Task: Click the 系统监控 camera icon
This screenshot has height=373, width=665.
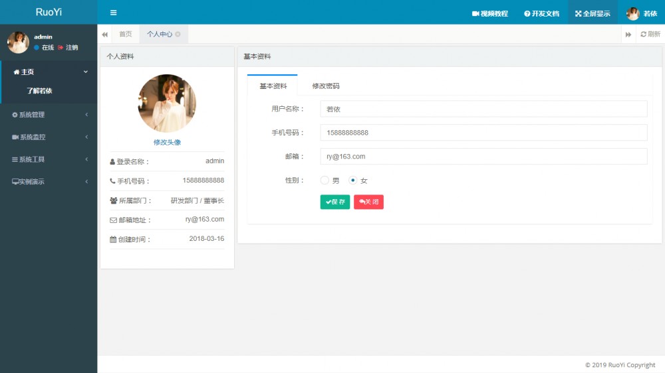Action: 15,137
